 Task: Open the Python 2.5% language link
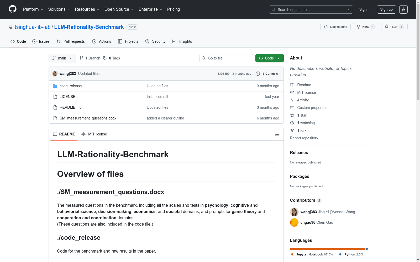pos(351,254)
